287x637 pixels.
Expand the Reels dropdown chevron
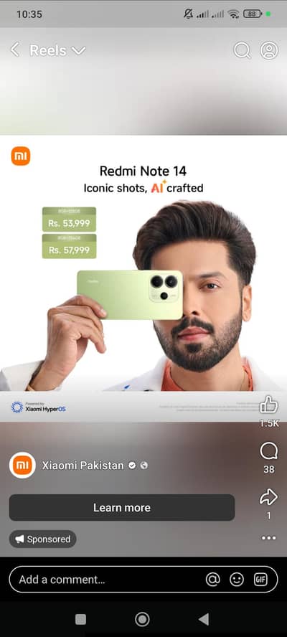click(78, 51)
